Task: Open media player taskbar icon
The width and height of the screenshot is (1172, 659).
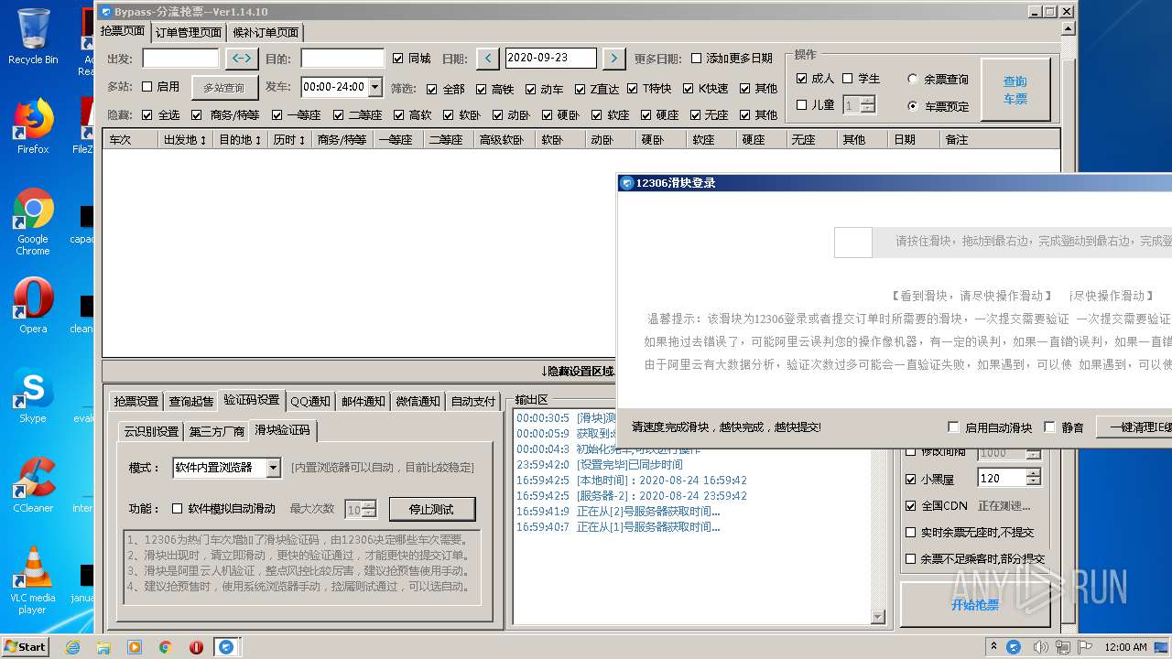Action: click(x=135, y=647)
